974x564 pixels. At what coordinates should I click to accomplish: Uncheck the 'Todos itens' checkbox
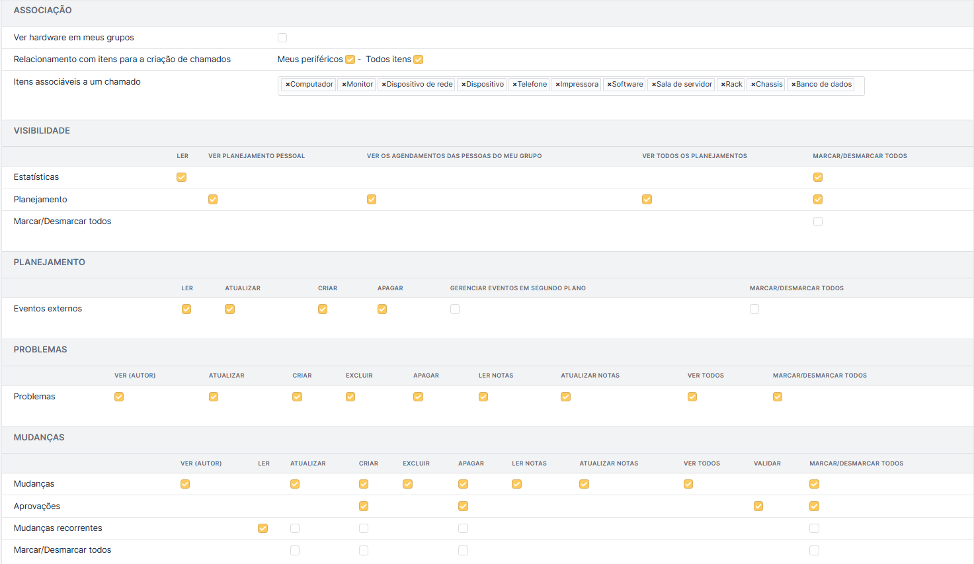[x=418, y=60]
